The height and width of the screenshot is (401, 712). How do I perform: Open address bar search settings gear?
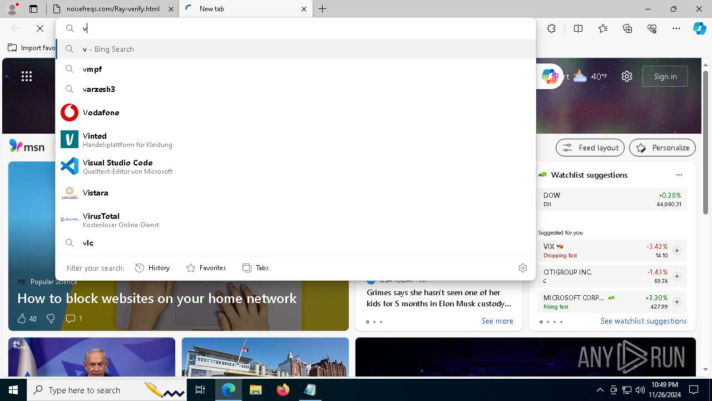522,268
